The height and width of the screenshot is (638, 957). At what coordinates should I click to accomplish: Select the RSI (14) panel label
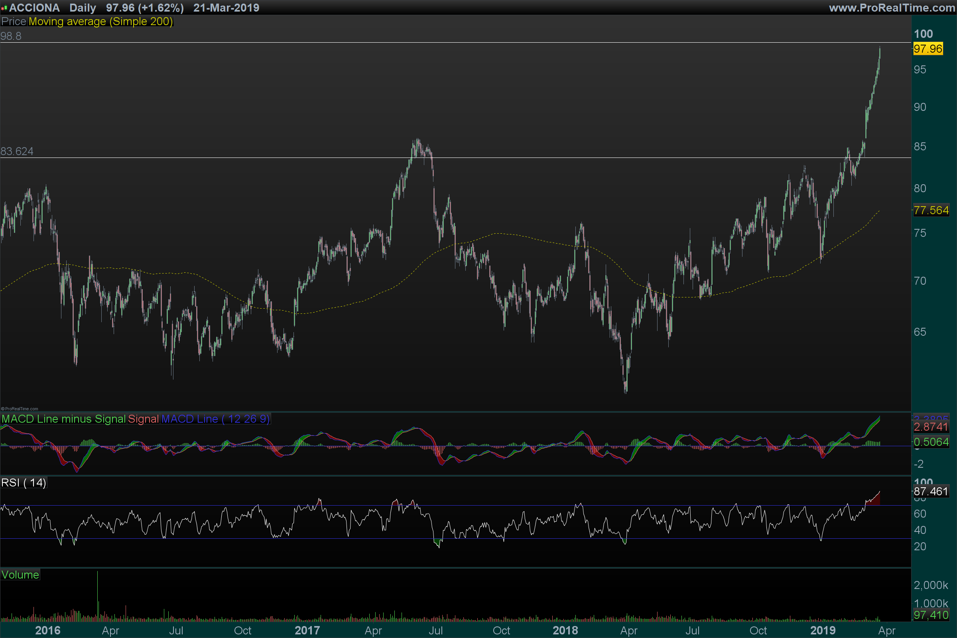pyautogui.click(x=24, y=482)
